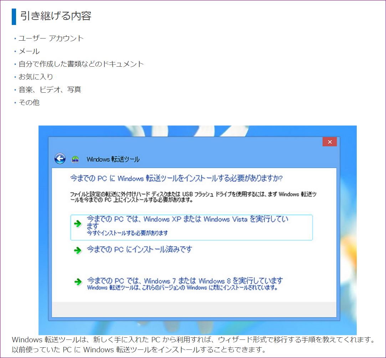Click 自分で作成した書類などのドキュメント list item
Screen dimensions: 386x358
81,64
